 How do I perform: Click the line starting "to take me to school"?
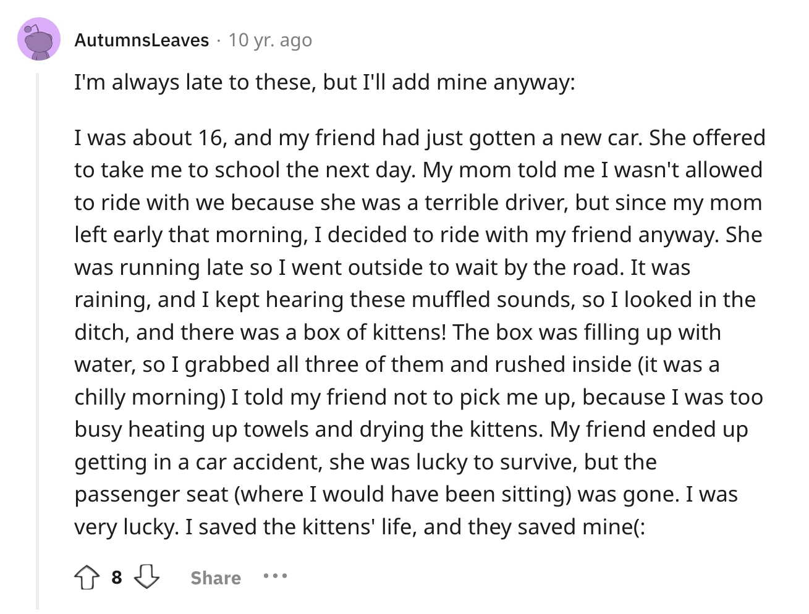pos(418,170)
